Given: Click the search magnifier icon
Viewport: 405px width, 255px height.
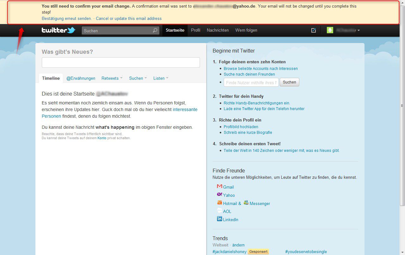Looking at the screenshot, I should 155,31.
